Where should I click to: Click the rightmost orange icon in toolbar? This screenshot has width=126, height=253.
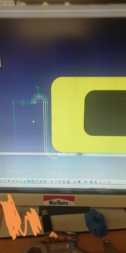point(109,182)
